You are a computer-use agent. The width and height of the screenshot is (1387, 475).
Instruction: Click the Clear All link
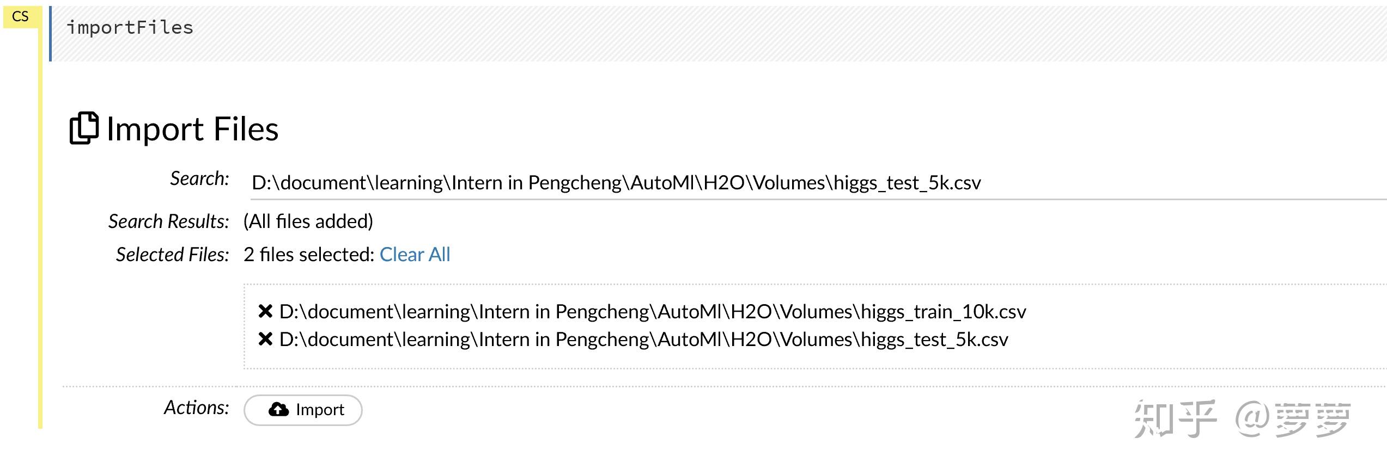pyautogui.click(x=415, y=255)
